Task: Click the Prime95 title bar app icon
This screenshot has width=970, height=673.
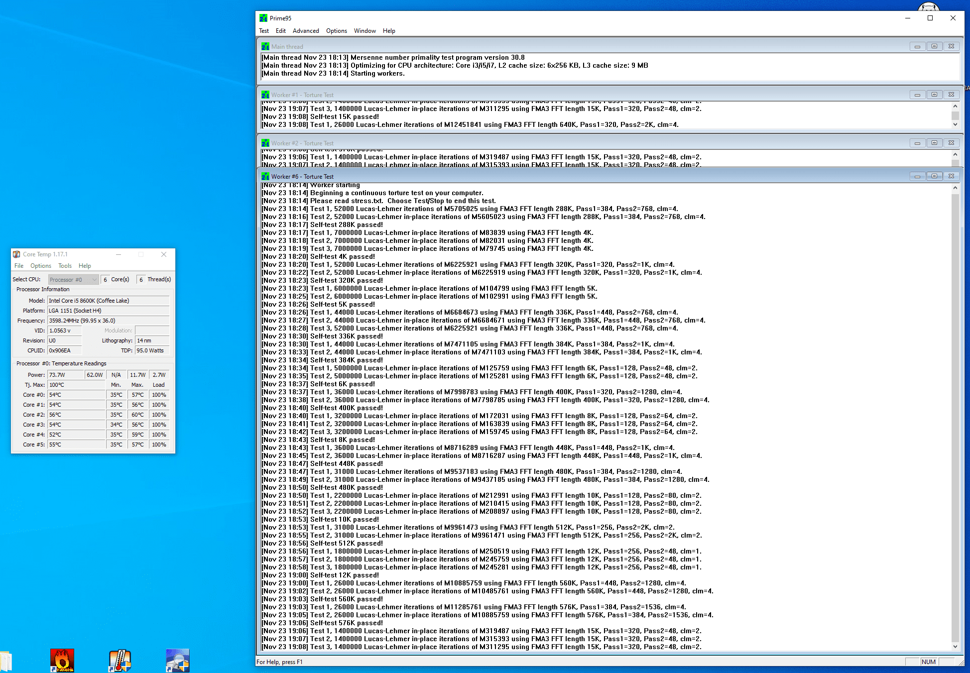Action: coord(263,18)
